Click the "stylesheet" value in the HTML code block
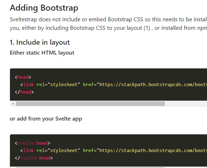 [64, 84]
